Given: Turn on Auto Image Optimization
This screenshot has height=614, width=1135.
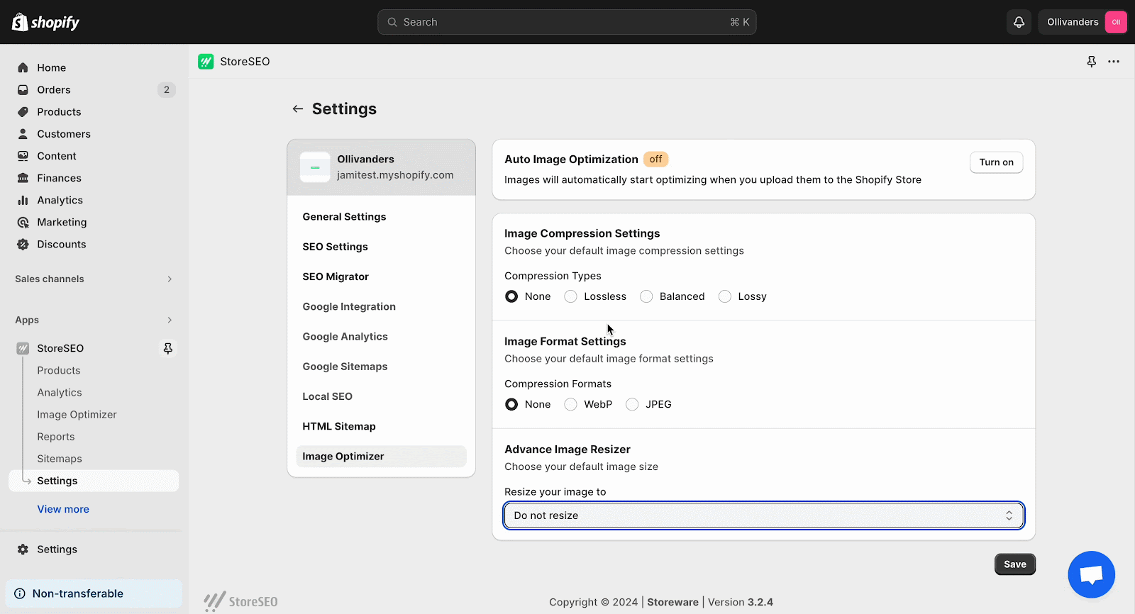Looking at the screenshot, I should 996,162.
